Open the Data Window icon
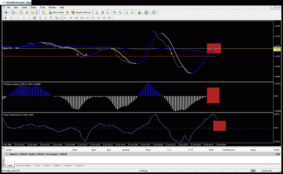 pos(27,13)
